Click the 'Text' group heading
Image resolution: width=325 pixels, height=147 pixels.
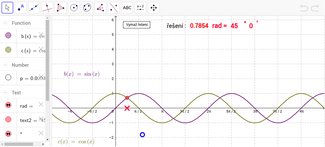click(16, 93)
